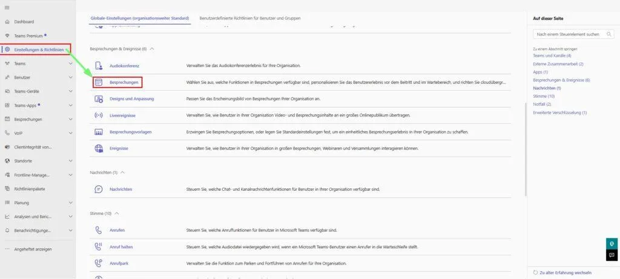620x279 pixels.
Task: Click Zu alter Erfahrung wechseln
Action: [x=565, y=272]
